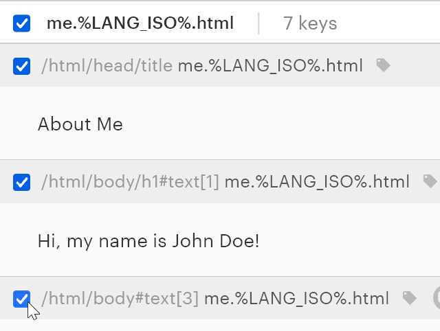The height and width of the screenshot is (331, 440).
Task: Uncheck the /html/head/title key checkbox
Action: click(x=22, y=66)
